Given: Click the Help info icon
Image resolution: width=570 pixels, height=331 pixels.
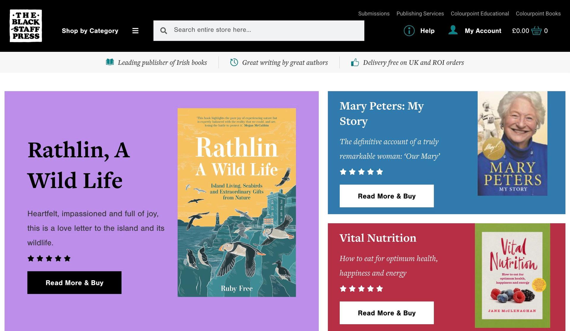Looking at the screenshot, I should pos(409,30).
